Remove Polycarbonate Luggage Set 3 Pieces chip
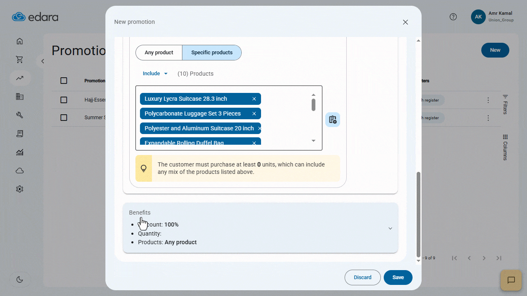 (254, 113)
